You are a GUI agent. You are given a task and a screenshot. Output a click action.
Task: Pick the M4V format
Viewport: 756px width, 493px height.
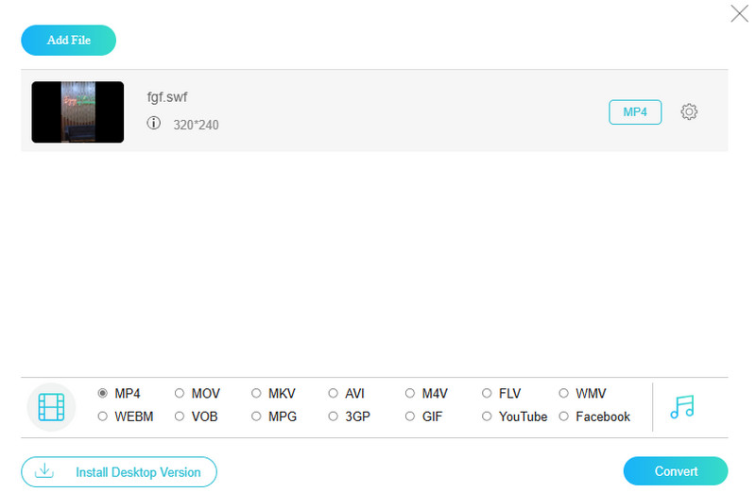410,393
